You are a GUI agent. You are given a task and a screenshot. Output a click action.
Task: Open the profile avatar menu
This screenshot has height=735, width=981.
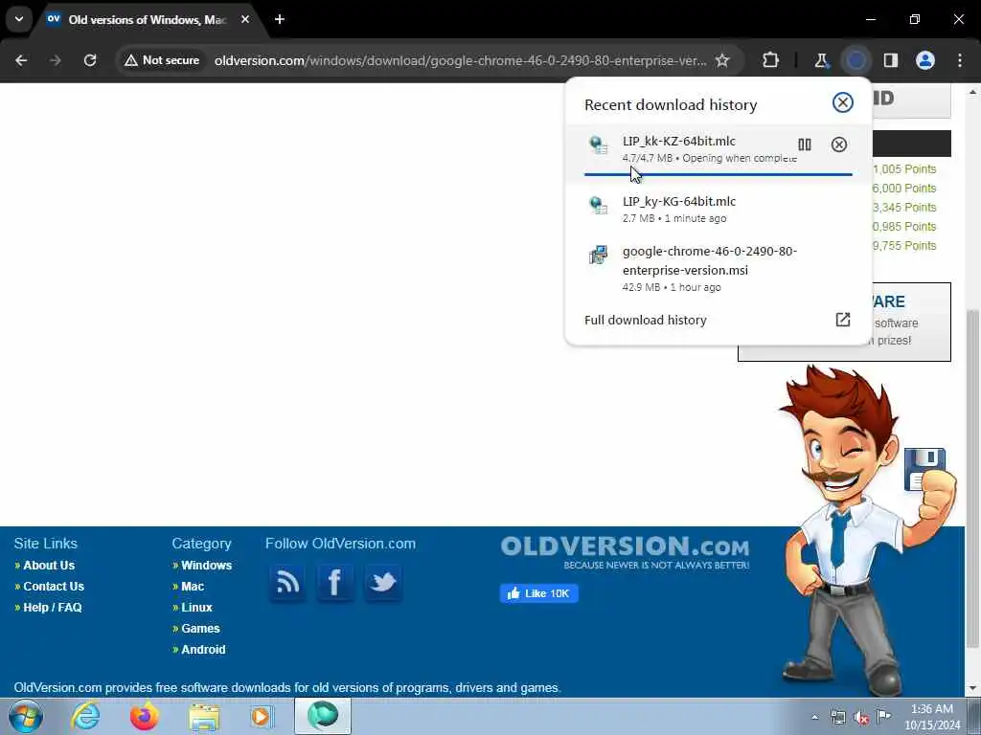coord(925,60)
